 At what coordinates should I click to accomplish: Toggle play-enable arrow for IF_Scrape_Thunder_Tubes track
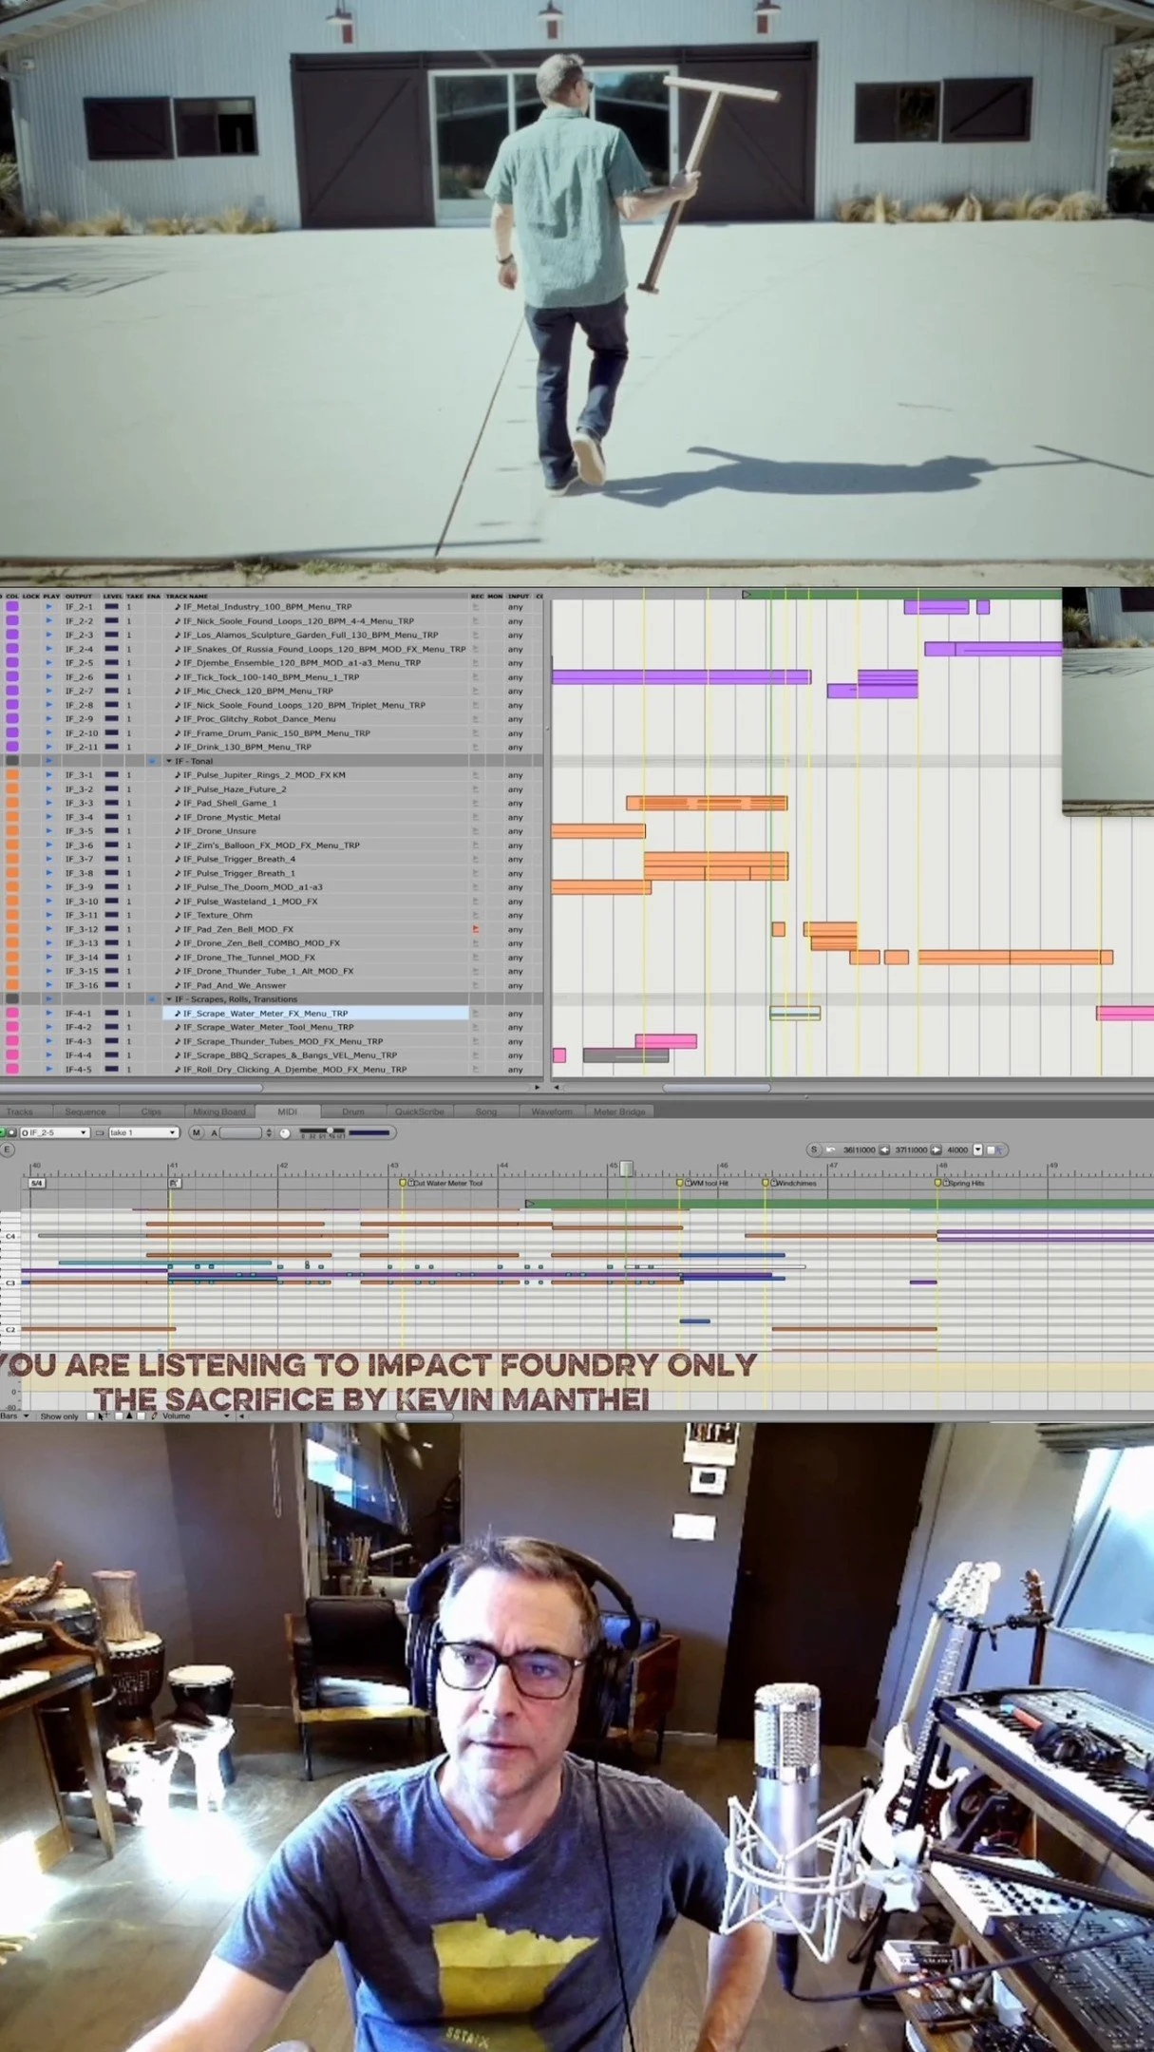[49, 1041]
